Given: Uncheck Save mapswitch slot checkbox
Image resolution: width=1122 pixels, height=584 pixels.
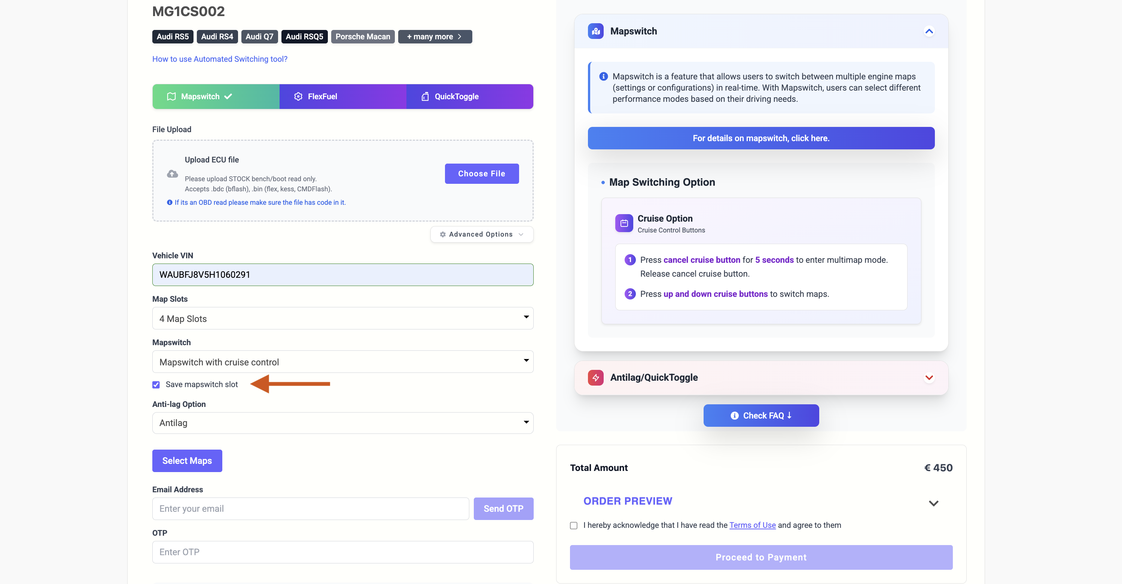Looking at the screenshot, I should pos(156,385).
